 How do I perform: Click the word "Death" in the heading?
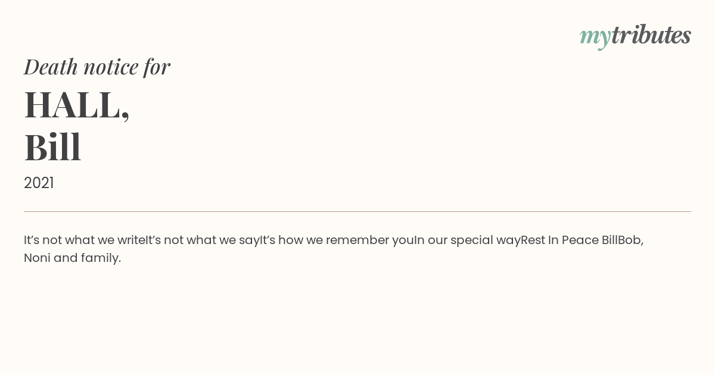pyautogui.click(x=51, y=67)
